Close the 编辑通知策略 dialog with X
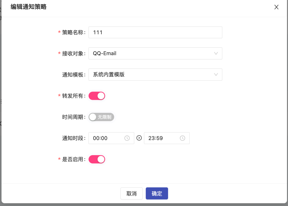288x206 pixels. (x=276, y=7)
